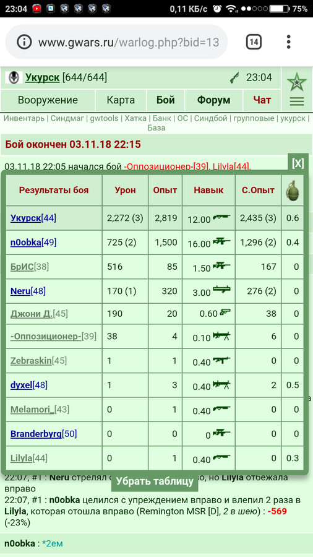The image size is (313, 557).
Task: Click the machine gun icon in -Оппозиционер- row
Action: [x=221, y=335]
